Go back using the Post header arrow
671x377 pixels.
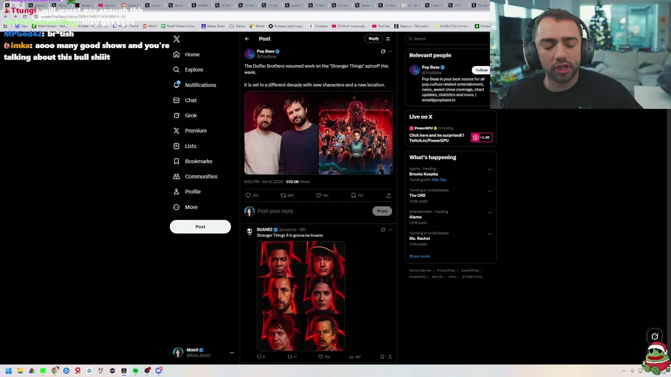pos(247,39)
